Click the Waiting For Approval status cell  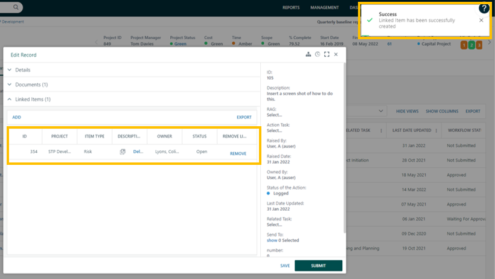(466, 219)
